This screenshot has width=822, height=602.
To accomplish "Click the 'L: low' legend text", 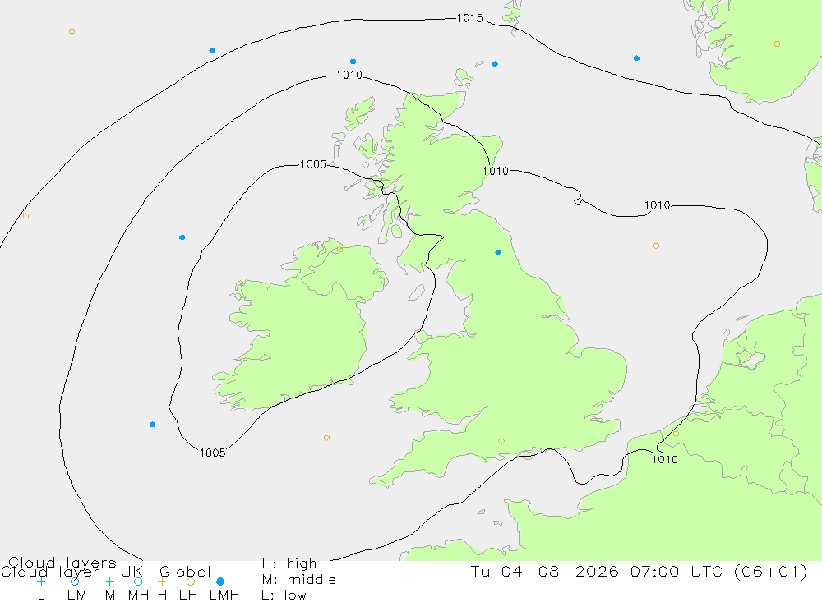I will click(284, 595).
